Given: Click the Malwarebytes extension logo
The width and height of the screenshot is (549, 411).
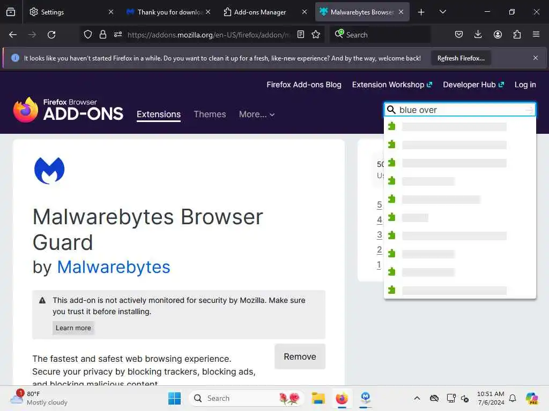Looking at the screenshot, I should click(x=49, y=170).
